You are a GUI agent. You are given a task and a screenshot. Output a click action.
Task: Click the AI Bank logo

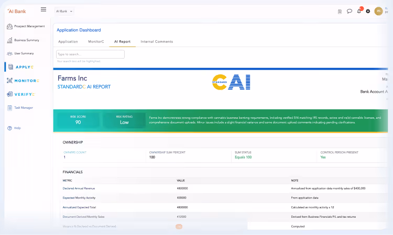tap(17, 12)
